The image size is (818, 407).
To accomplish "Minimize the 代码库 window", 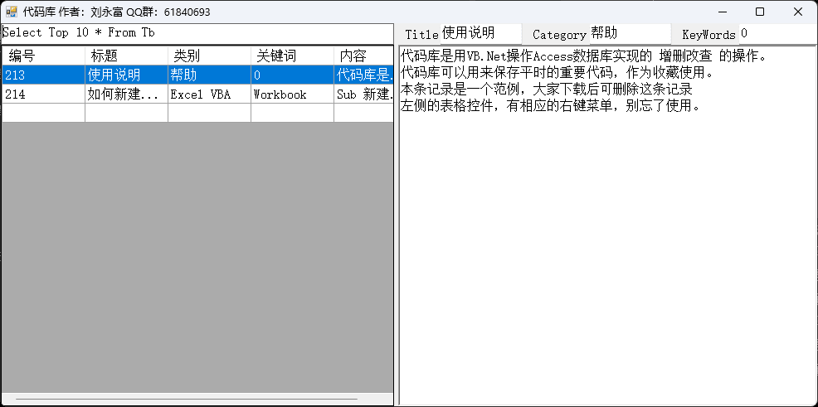I will point(722,12).
